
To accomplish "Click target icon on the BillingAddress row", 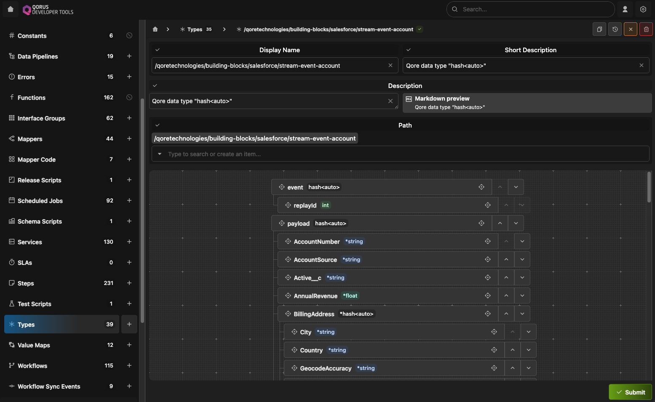I will 488,314.
